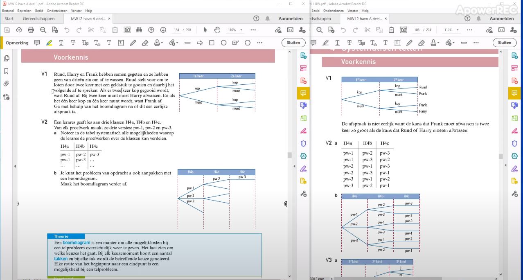Open the magnifier search in deel 1.pdf window

coord(43,30)
